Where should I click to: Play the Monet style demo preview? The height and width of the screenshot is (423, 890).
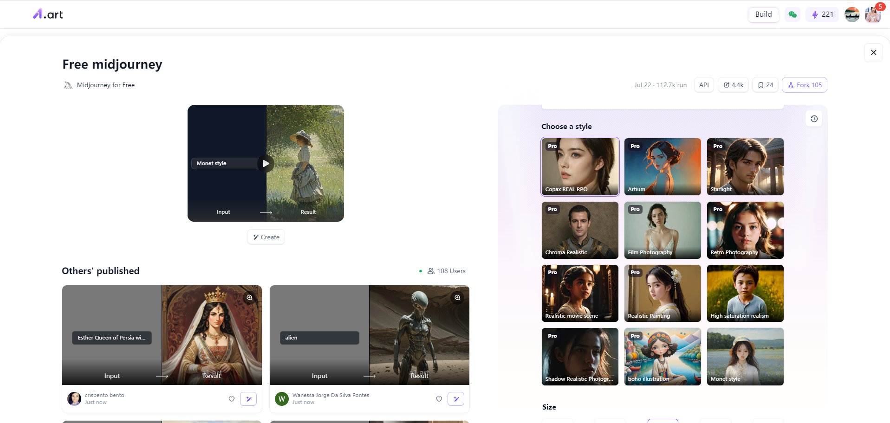(266, 163)
